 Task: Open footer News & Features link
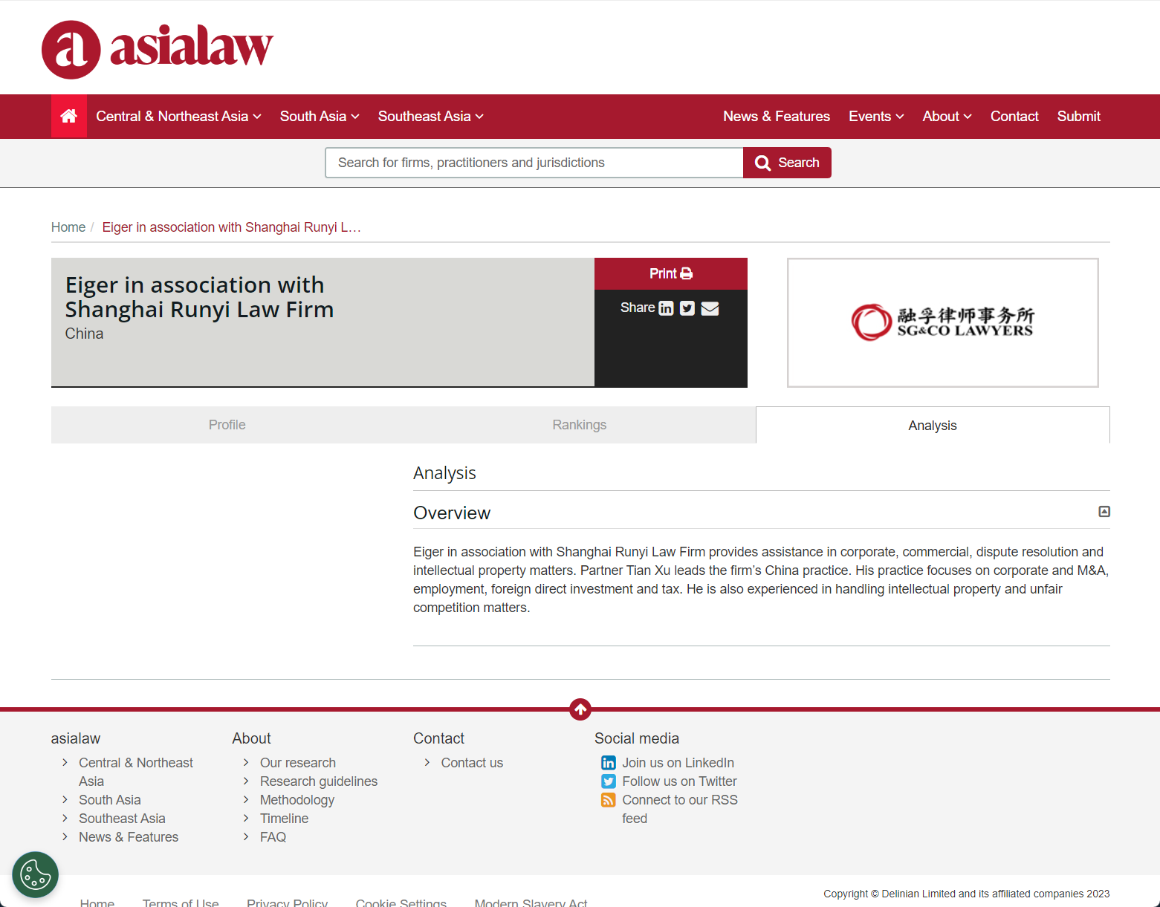click(x=129, y=837)
